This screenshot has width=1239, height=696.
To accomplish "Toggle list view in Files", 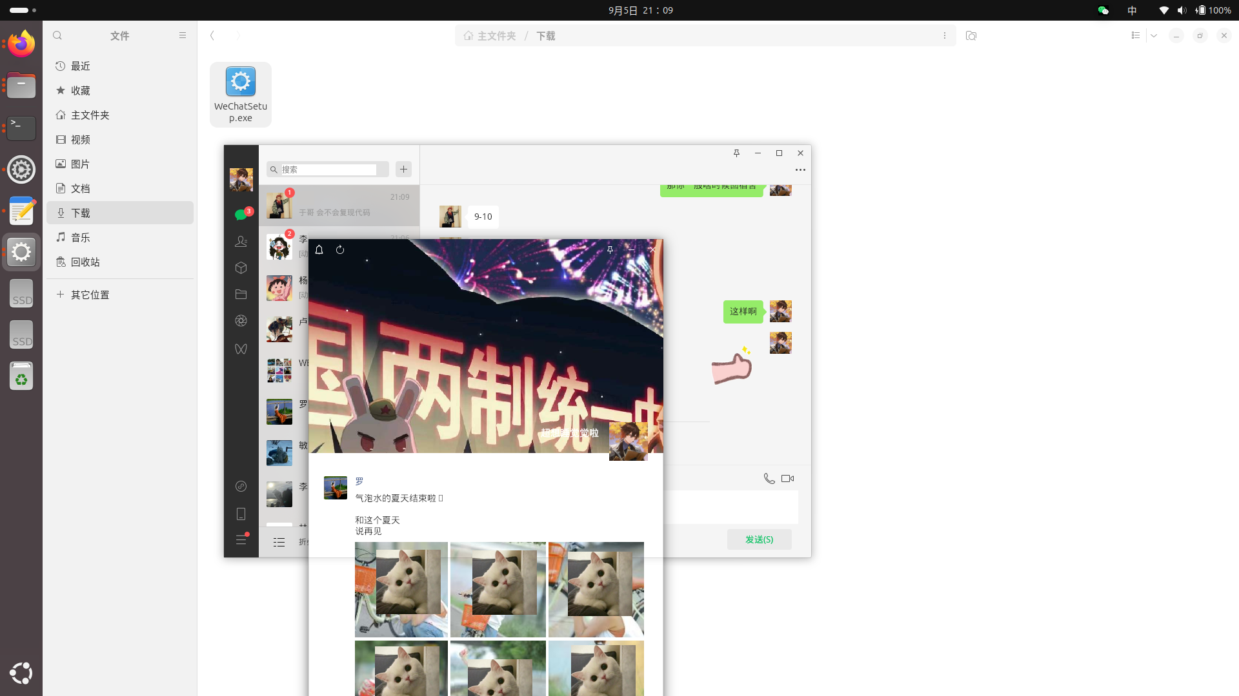I will [1136, 36].
